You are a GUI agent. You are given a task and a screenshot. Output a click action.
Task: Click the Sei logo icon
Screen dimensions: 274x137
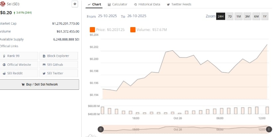pos(3,4)
